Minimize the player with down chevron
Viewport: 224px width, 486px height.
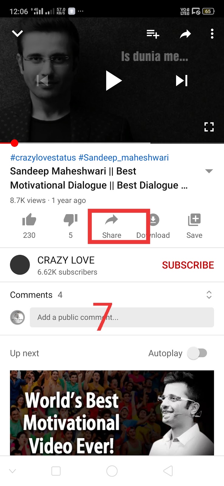[x=17, y=33]
